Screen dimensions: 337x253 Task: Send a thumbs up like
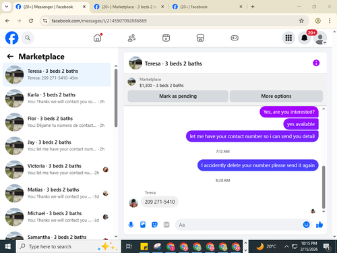click(319, 225)
